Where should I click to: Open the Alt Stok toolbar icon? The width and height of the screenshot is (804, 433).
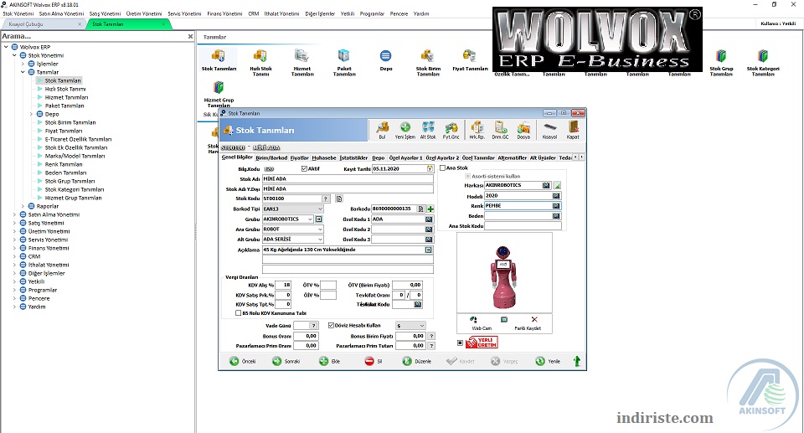(x=428, y=131)
